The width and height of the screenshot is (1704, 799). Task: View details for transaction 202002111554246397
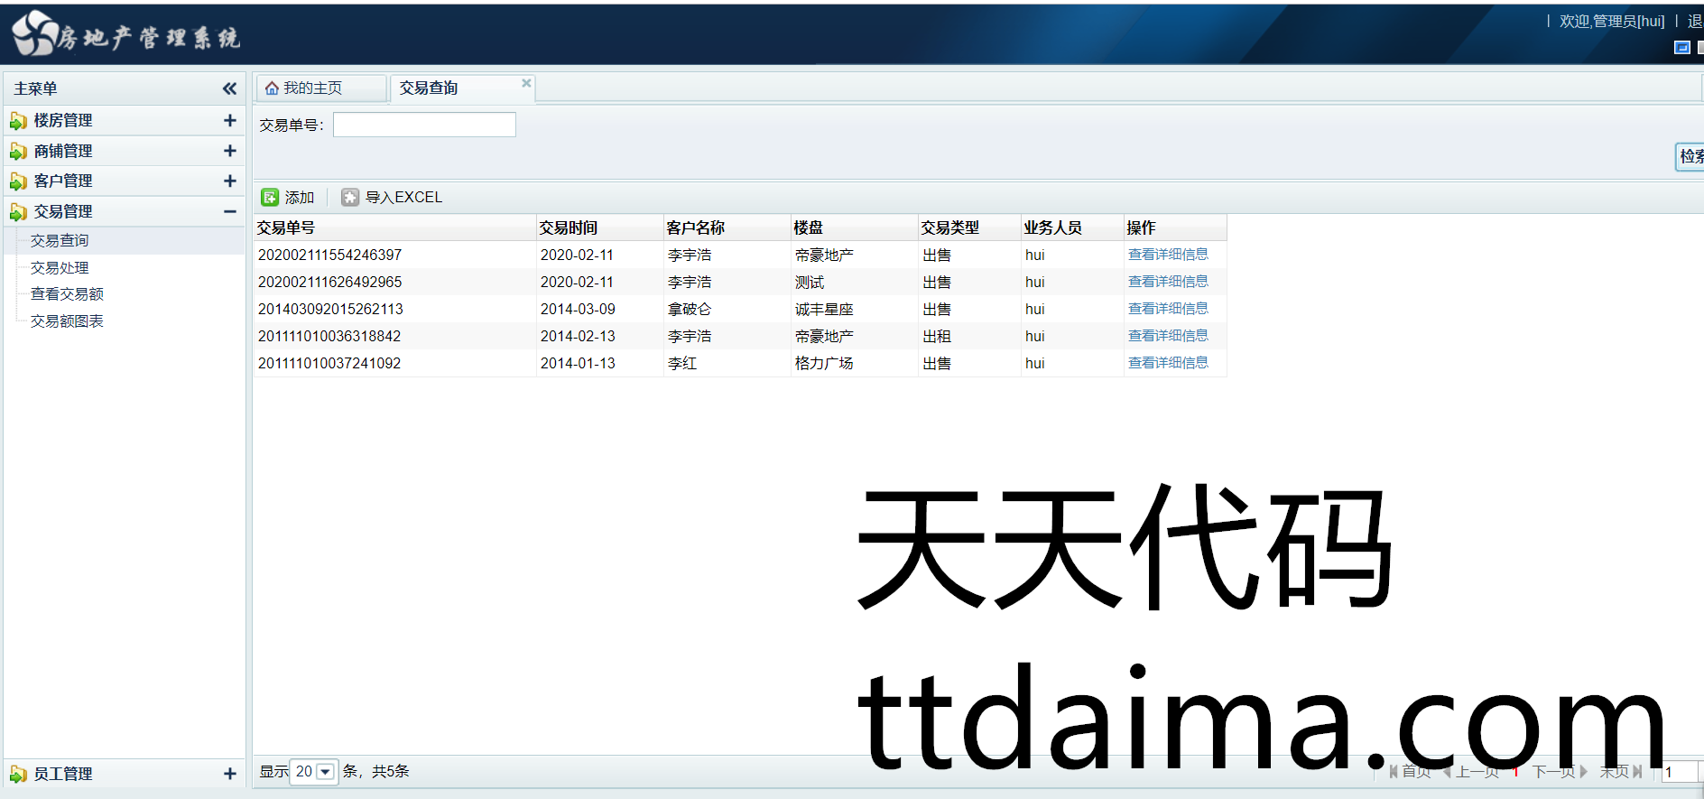(1167, 255)
